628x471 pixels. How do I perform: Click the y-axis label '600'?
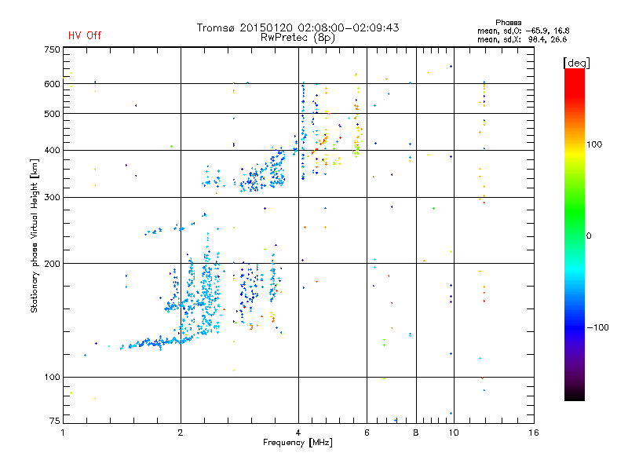click(52, 84)
